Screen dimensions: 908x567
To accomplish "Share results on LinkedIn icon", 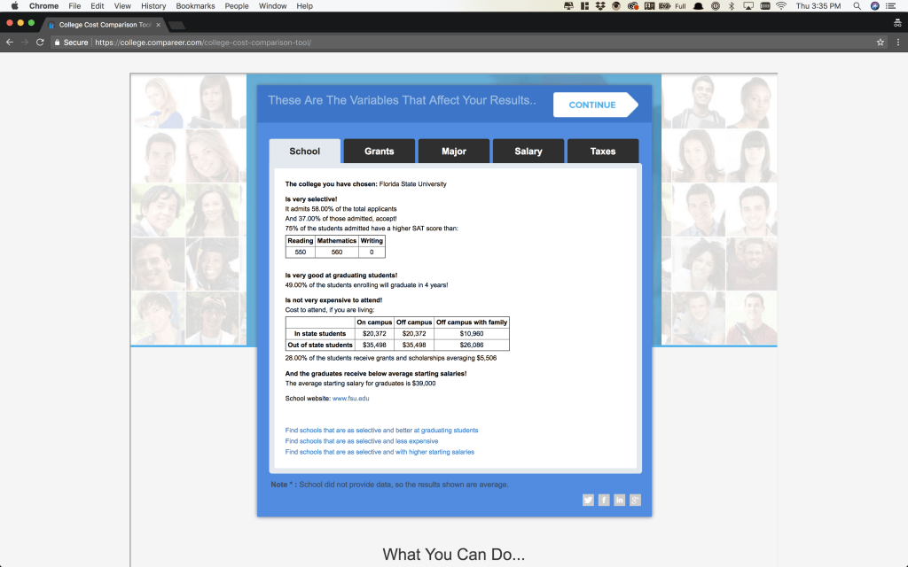I will pyautogui.click(x=620, y=500).
